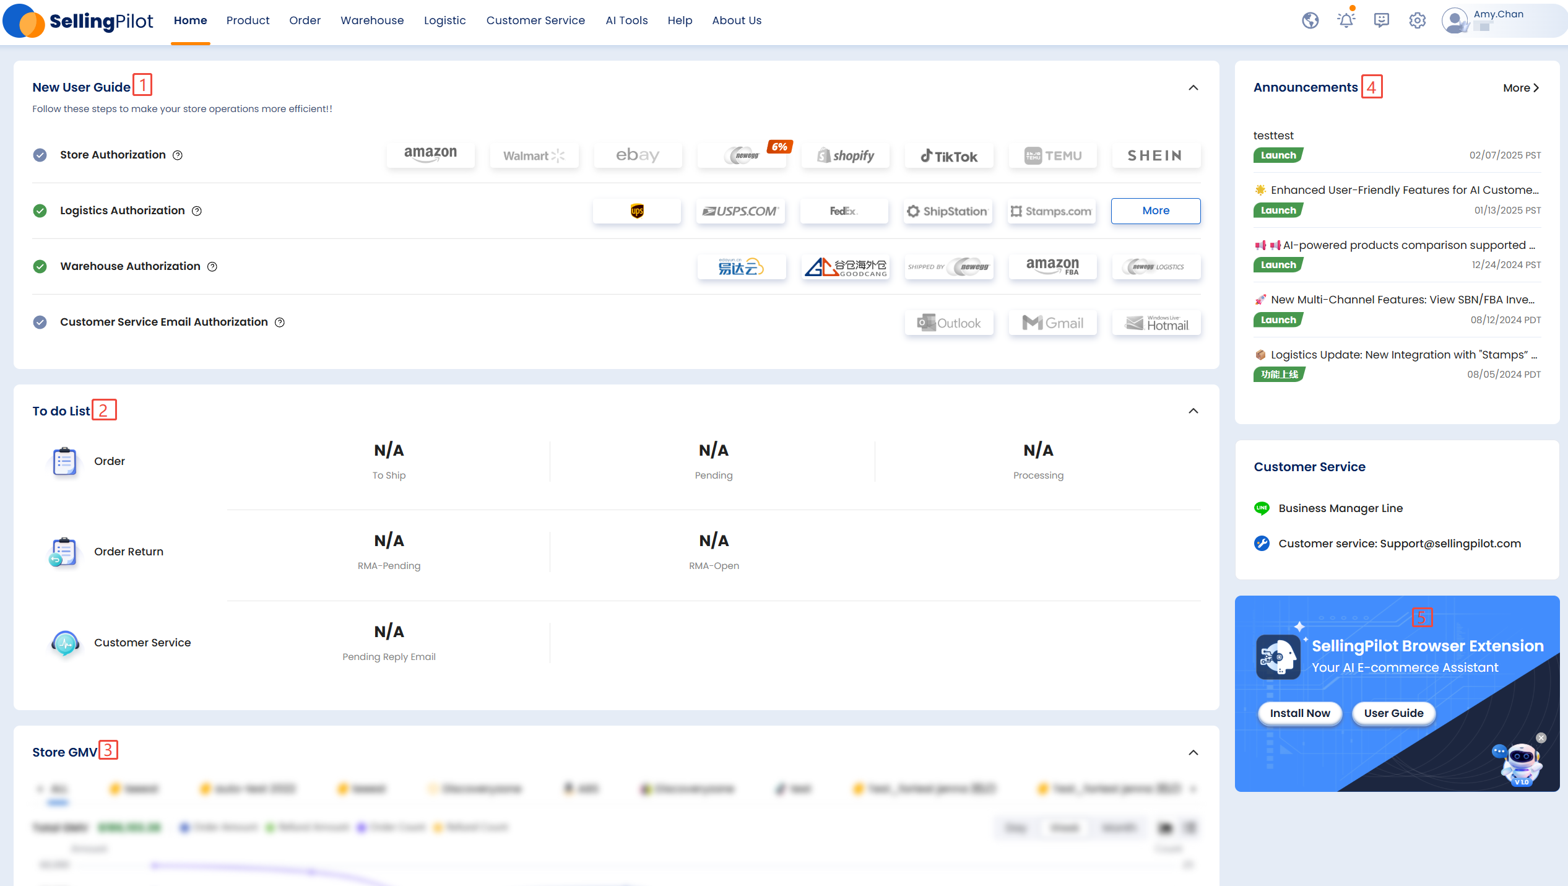
Task: Choose the Goodcang warehouse logo
Action: (x=846, y=267)
